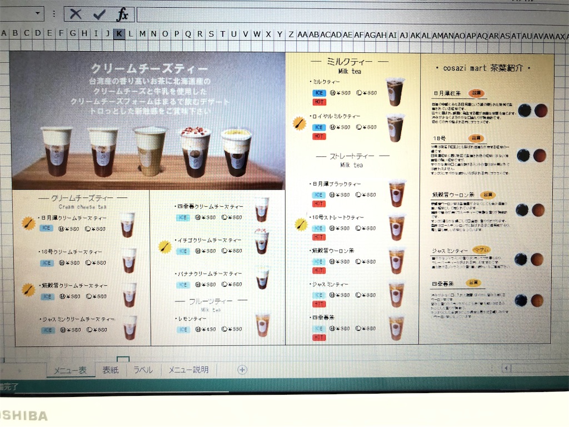This screenshot has height=427, width=569.
Task: Click the dark tea leaf circle beside 日月潭紅茶
Action: click(525, 111)
